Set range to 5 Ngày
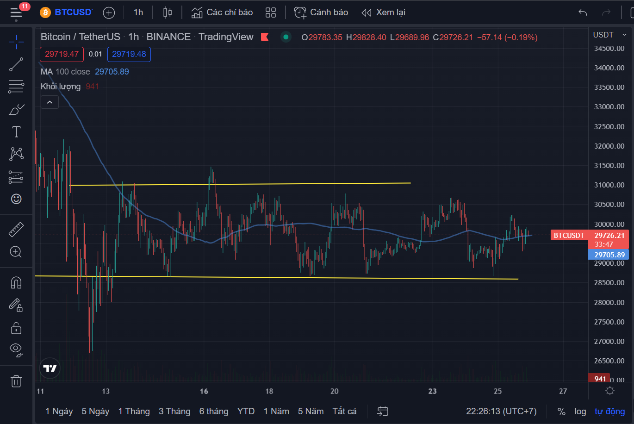 click(x=95, y=411)
